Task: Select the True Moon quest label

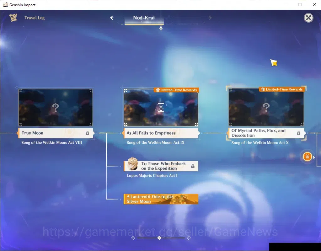Action: [x=56, y=133]
